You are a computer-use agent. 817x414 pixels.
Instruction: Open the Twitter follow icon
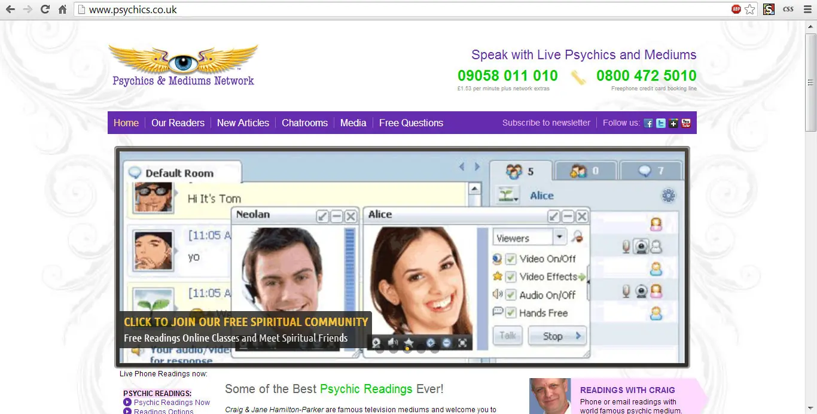[661, 123]
